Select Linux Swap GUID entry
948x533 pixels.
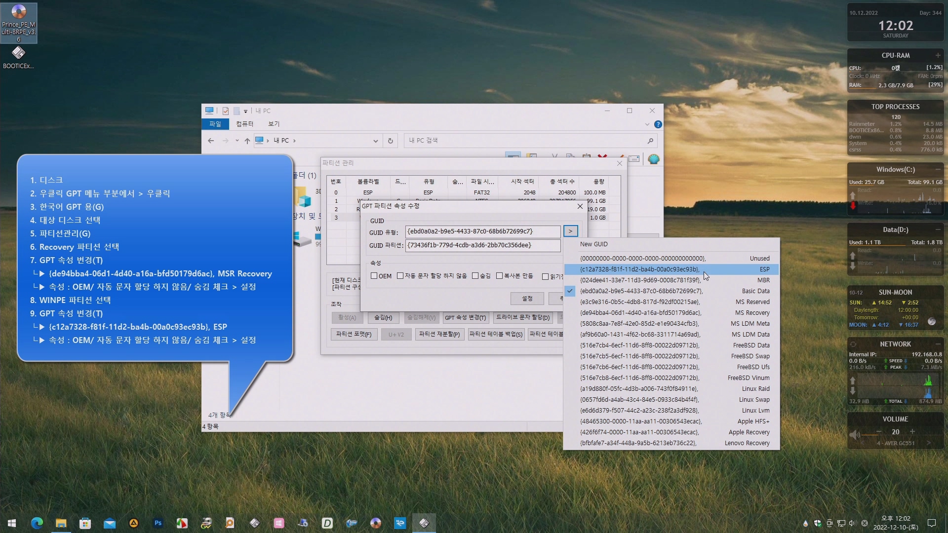(x=671, y=400)
